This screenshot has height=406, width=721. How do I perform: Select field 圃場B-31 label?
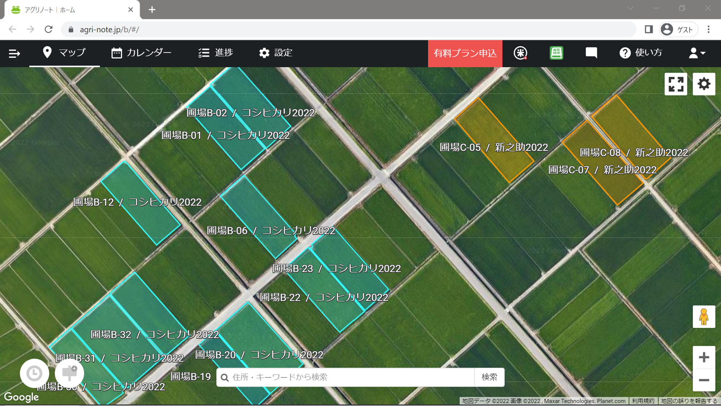119,358
